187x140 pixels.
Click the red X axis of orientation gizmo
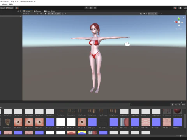pos(176,22)
